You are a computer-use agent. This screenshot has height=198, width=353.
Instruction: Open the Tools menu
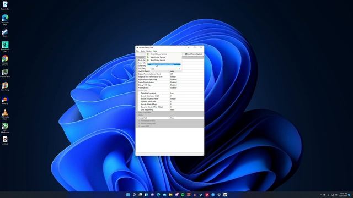coord(142,51)
